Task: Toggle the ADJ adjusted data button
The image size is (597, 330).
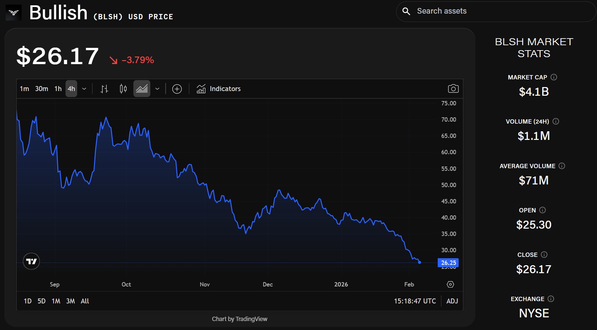Action: (x=452, y=301)
